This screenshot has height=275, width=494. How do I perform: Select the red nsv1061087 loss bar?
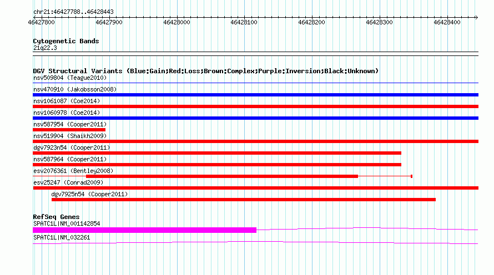tap(255, 106)
